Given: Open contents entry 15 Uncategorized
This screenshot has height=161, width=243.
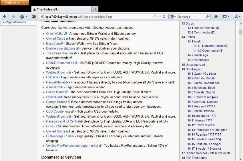Looking at the screenshot, I should tap(193, 65).
